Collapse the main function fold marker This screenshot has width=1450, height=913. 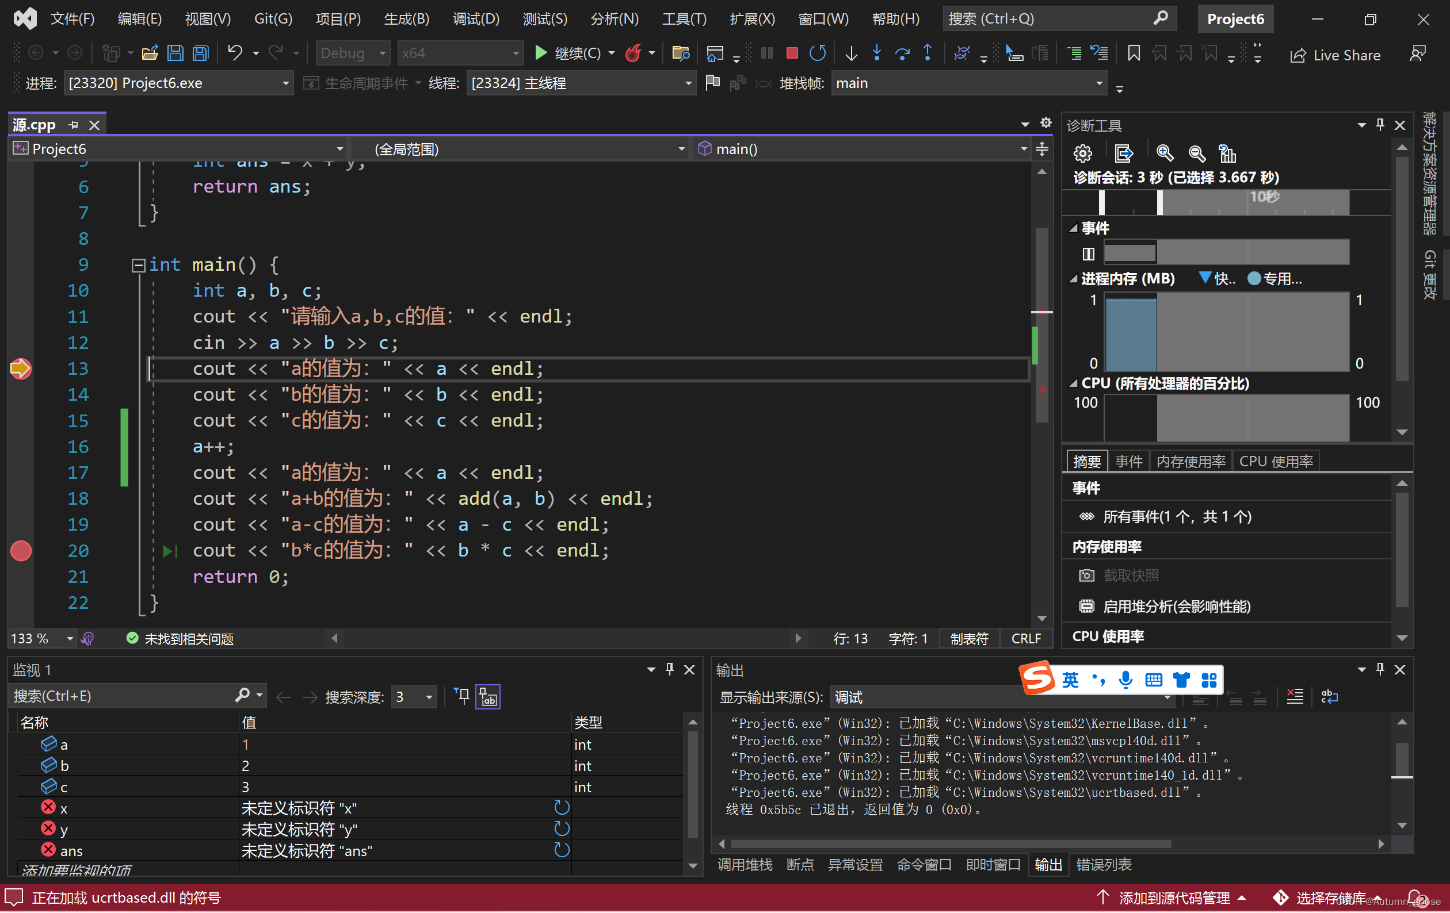point(139,265)
